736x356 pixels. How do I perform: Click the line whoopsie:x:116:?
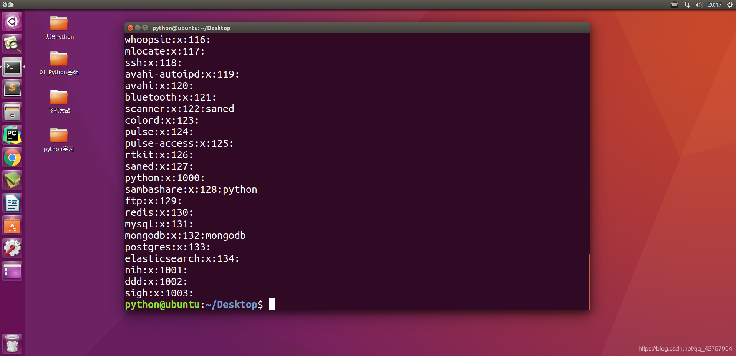click(x=167, y=40)
